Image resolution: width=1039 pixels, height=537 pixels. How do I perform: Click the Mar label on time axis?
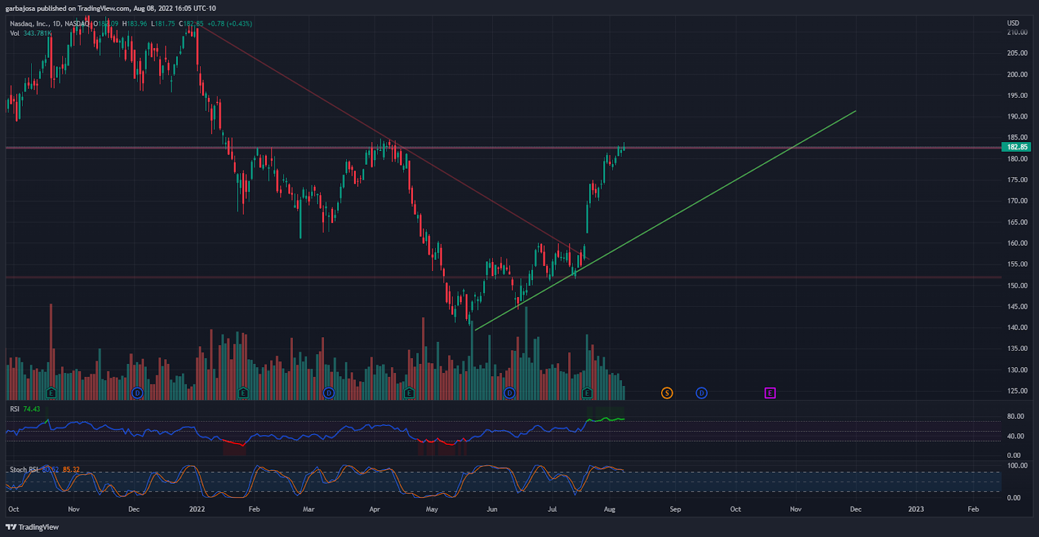(308, 509)
